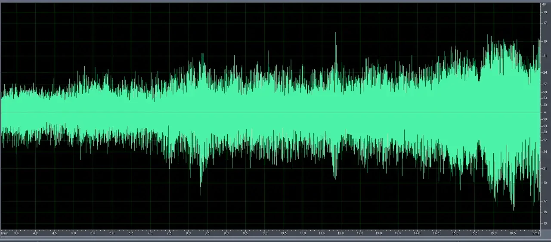551x242 pixels.
Task: Click the upper -24 dB ruler mark
Action: [545, 72]
